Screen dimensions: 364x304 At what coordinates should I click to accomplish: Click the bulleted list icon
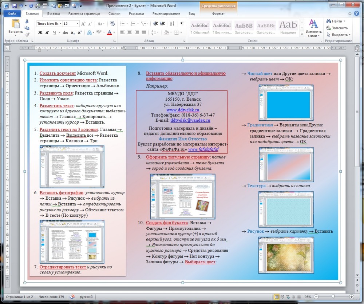click(123, 23)
